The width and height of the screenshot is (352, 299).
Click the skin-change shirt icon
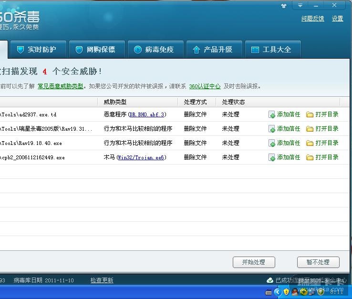click(284, 6)
